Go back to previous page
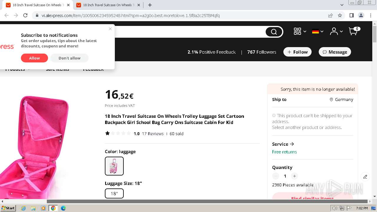Screen dimensions: 377x212 [6, 15]
